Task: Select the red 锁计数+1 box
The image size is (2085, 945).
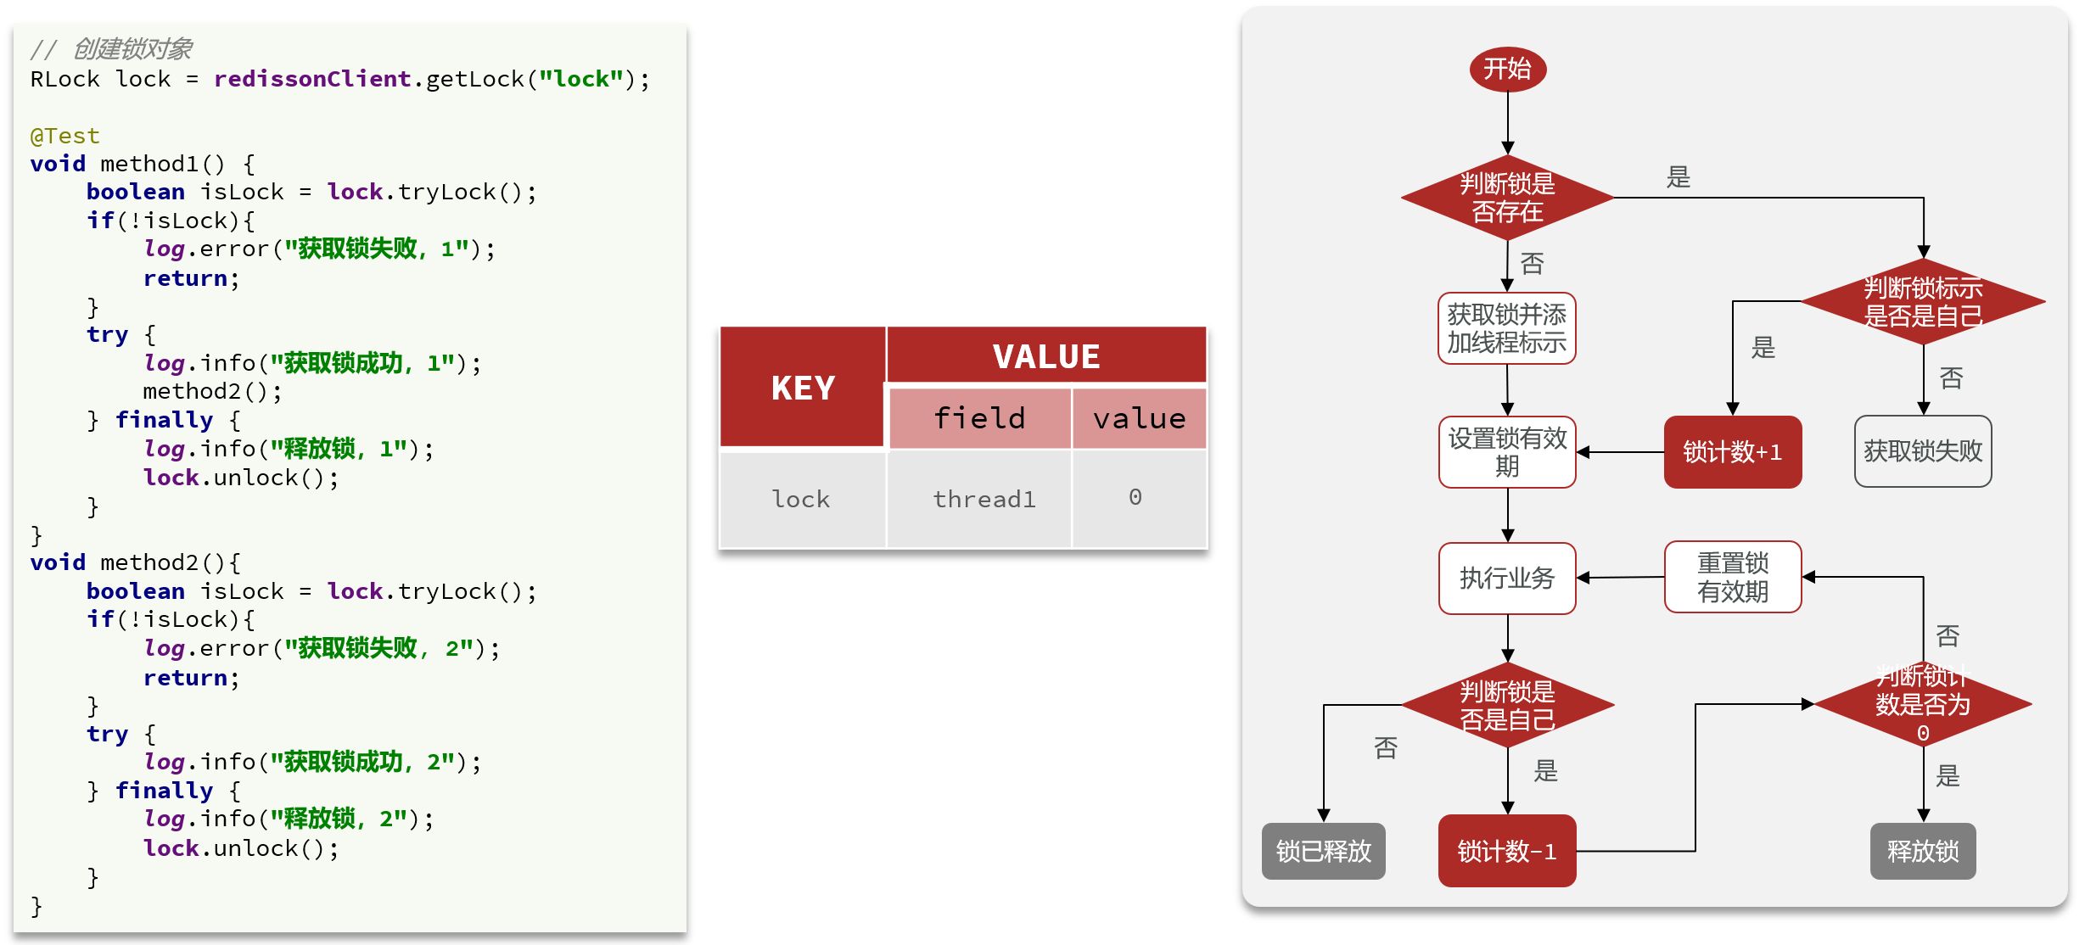Action: [x=1732, y=451]
